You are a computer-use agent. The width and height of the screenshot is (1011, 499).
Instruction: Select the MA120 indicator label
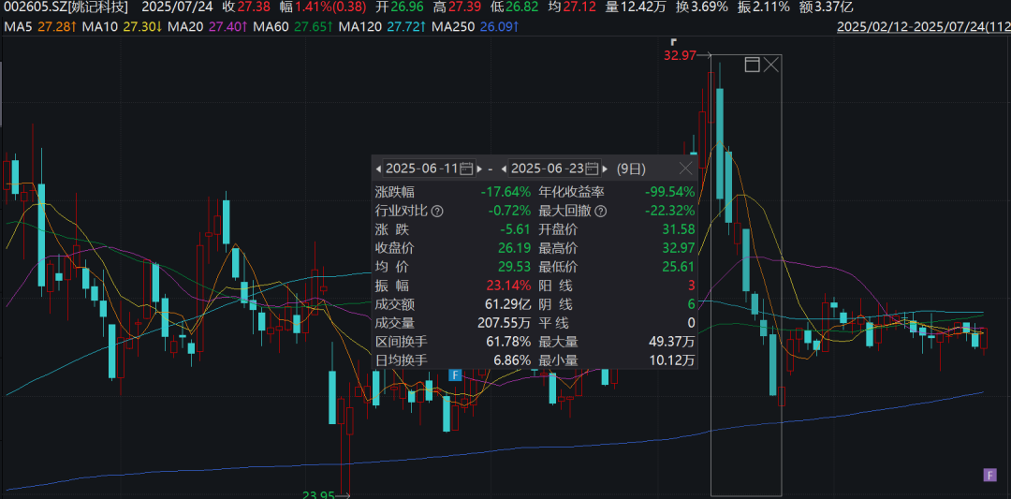[359, 27]
